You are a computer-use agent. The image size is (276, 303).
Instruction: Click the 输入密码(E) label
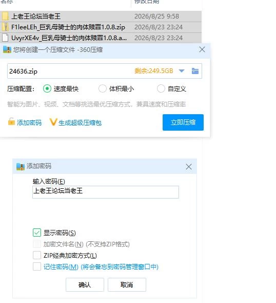pyautogui.click(x=49, y=182)
